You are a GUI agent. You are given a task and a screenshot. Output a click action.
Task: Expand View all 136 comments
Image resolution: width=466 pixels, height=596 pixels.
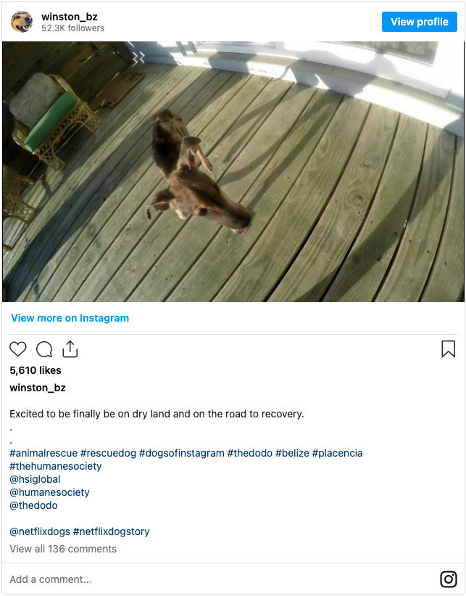(63, 549)
